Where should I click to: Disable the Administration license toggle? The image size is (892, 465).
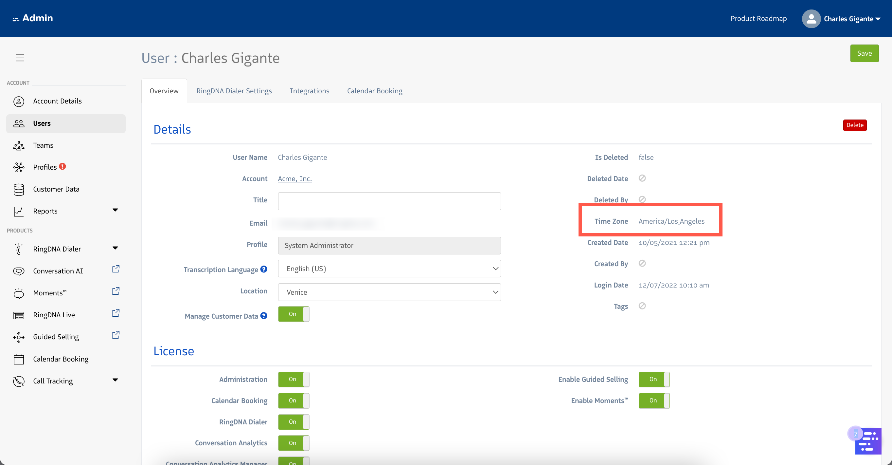(293, 380)
